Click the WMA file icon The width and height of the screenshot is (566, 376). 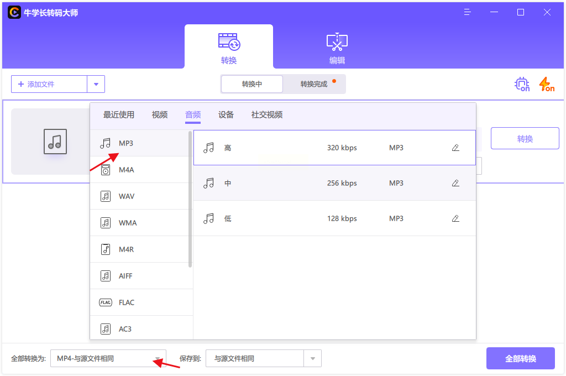point(106,223)
